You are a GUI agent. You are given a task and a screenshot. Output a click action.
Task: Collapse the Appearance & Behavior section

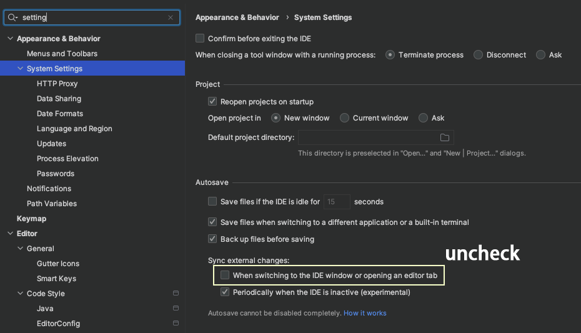10,39
